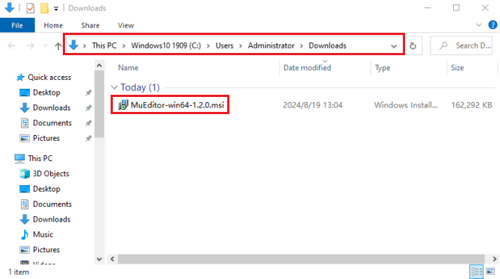Select the MuEditor-win64-1.2.0.msi file

(177, 105)
